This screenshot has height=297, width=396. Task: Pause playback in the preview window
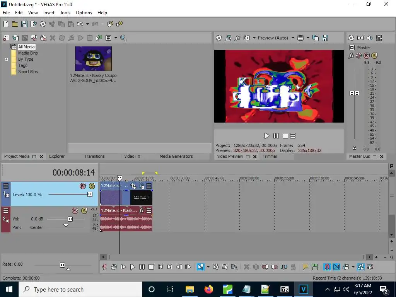click(276, 136)
